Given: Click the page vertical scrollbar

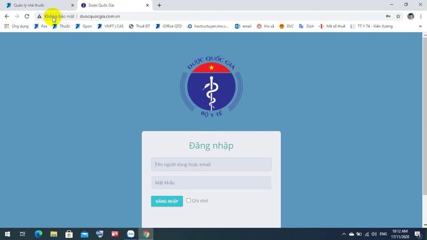Looking at the screenshot, I should click(x=424, y=116).
